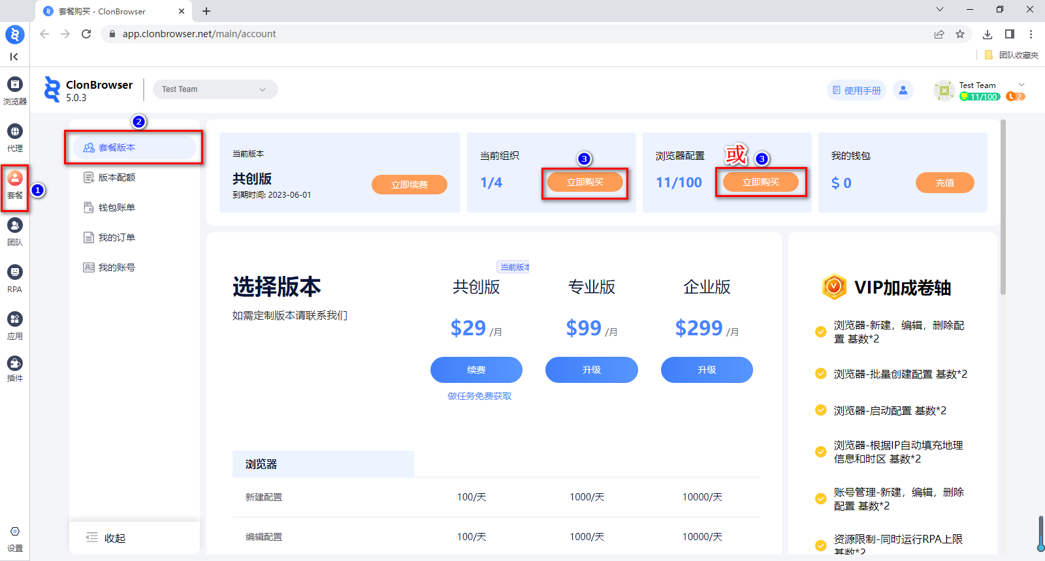
Task: Collapse the submenu with 收起
Action: click(x=106, y=538)
